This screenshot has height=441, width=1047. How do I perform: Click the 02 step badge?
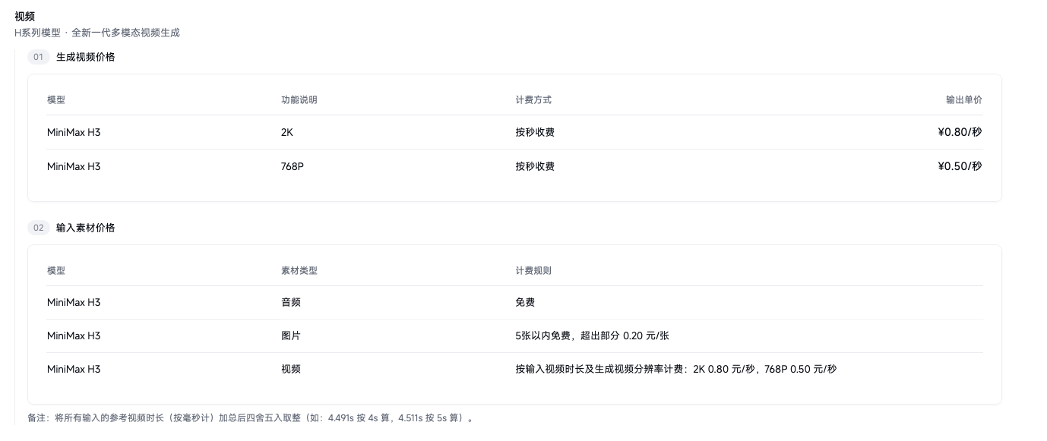coord(38,228)
